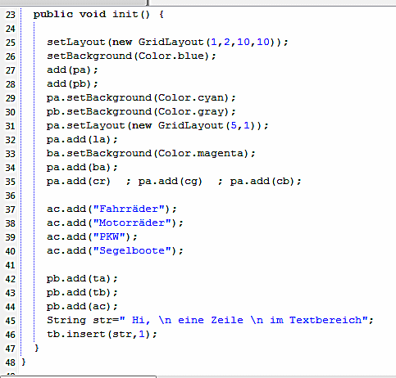Screen dimensions: 396x378
Task: Place cursor in "PKW" string
Action: click(x=109, y=236)
